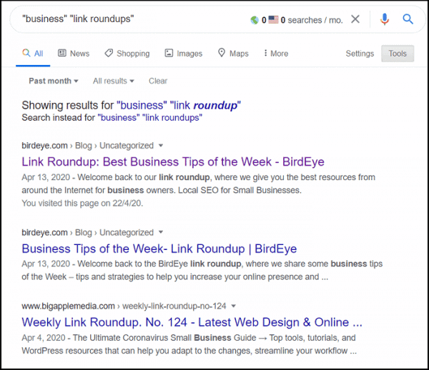The image size is (429, 370).
Task: Click the blue magnifying glass search icon
Action: coord(408,19)
